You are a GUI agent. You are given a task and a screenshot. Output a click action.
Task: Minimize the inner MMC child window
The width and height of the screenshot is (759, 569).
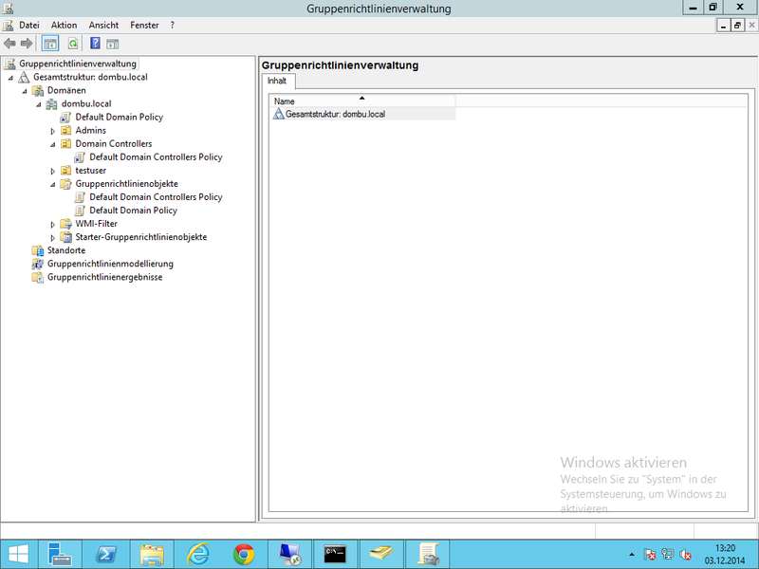tap(723, 26)
